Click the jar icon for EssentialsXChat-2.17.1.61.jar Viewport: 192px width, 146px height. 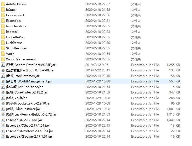tap(3, 125)
